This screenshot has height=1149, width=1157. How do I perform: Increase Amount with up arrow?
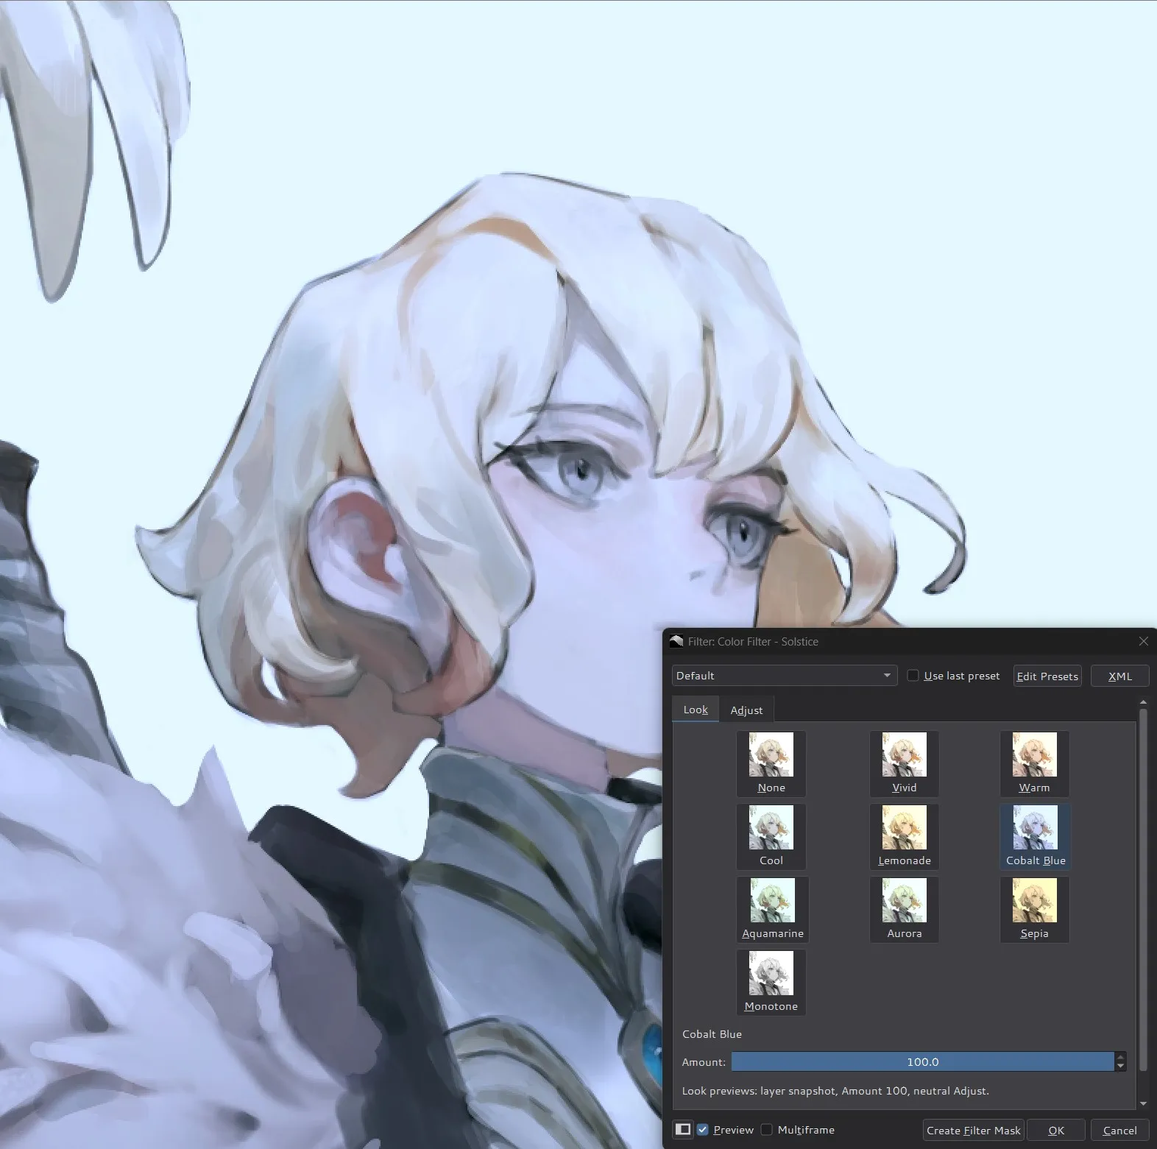click(1120, 1057)
